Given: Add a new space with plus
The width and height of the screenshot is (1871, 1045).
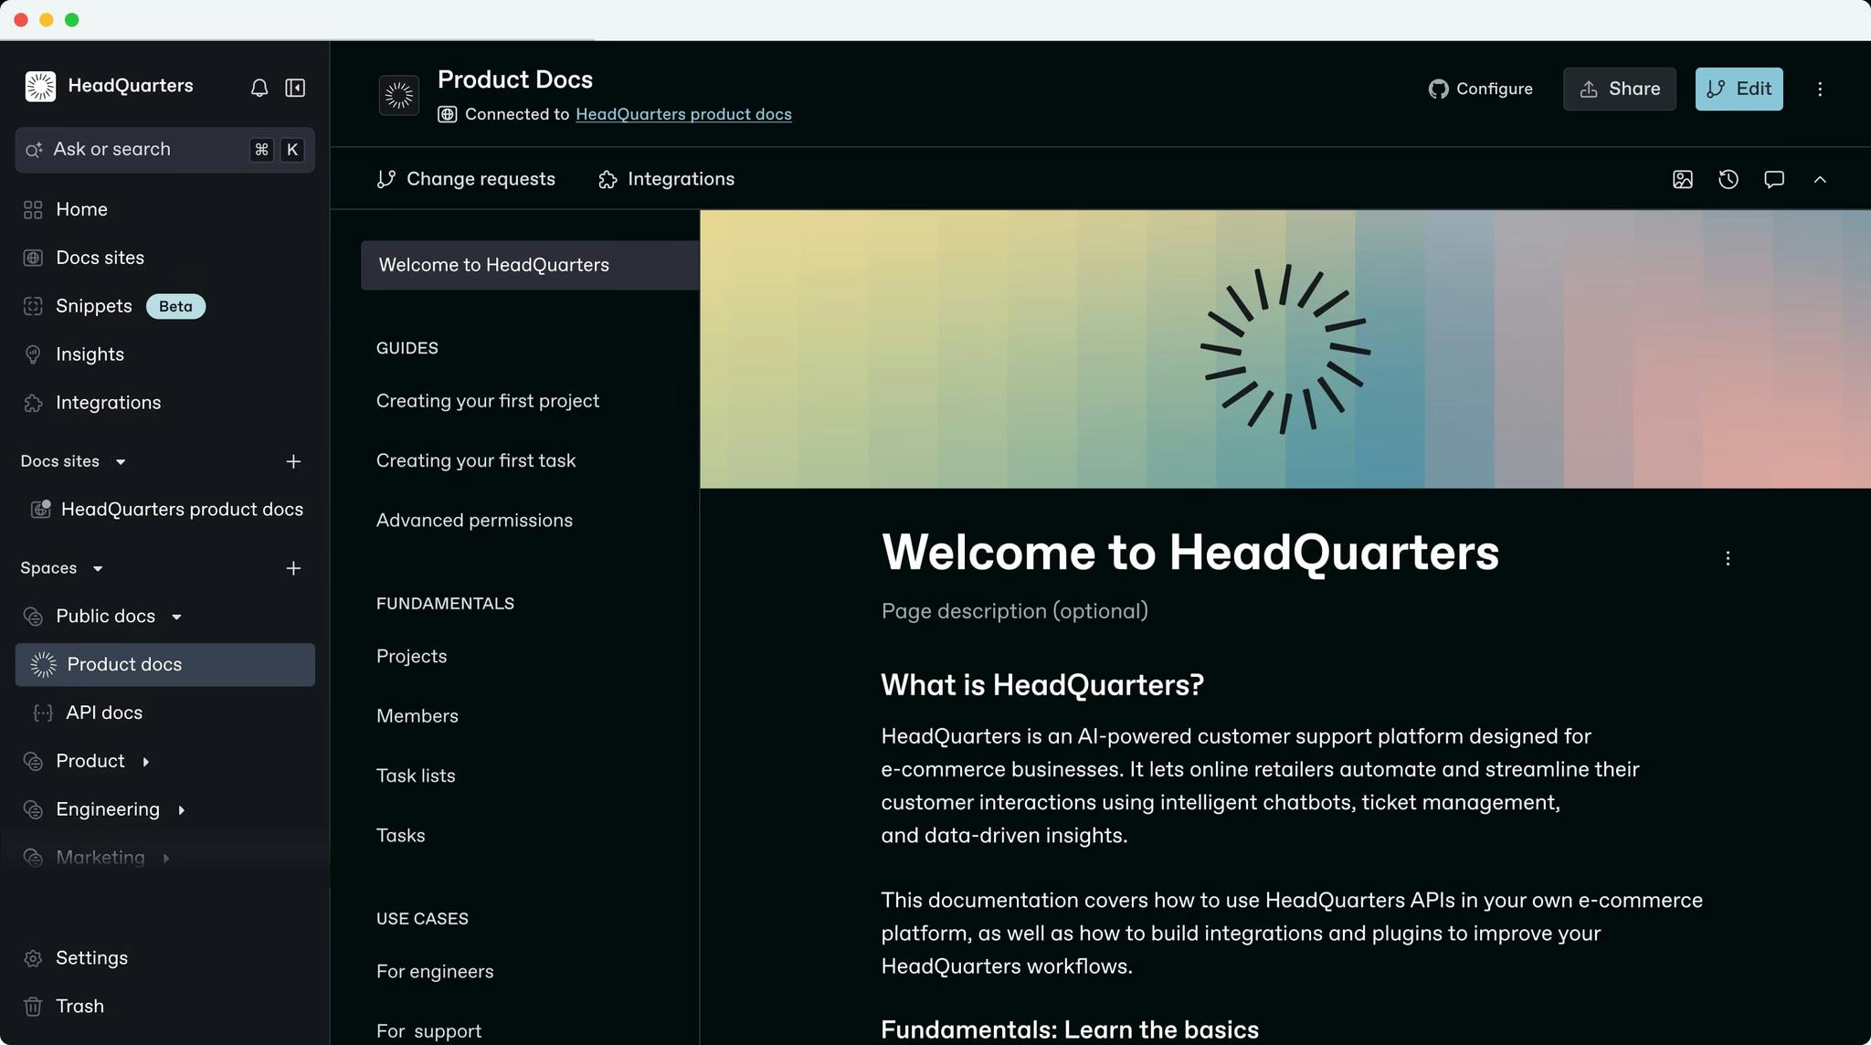Looking at the screenshot, I should [293, 568].
